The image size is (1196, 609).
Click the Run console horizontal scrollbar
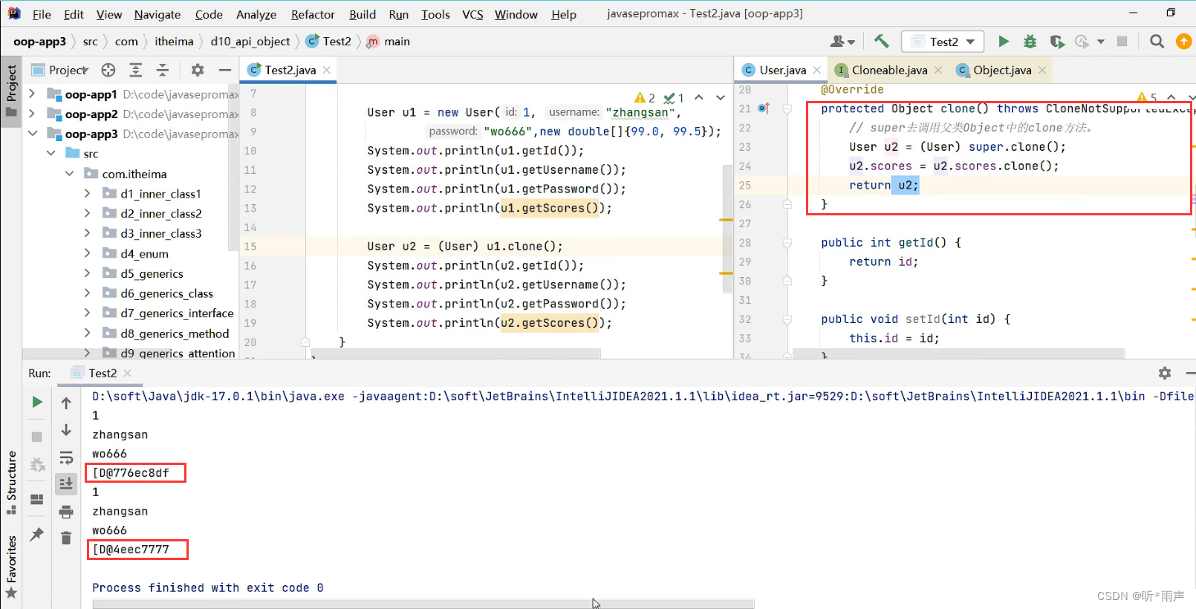point(423,604)
